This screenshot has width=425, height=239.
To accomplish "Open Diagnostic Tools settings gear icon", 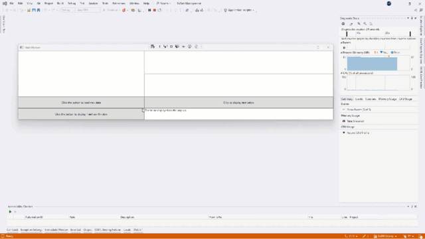I will pos(343,24).
